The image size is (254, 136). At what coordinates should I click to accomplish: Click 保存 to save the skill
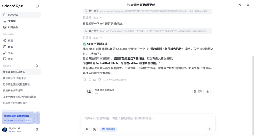pos(198,91)
